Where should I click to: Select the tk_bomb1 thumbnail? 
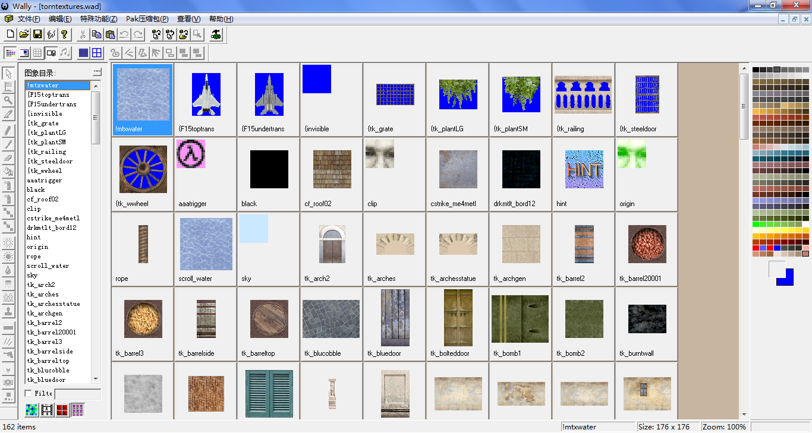[x=521, y=324]
